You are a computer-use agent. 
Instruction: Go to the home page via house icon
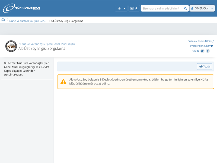pyautogui.click(x=3, y=20)
